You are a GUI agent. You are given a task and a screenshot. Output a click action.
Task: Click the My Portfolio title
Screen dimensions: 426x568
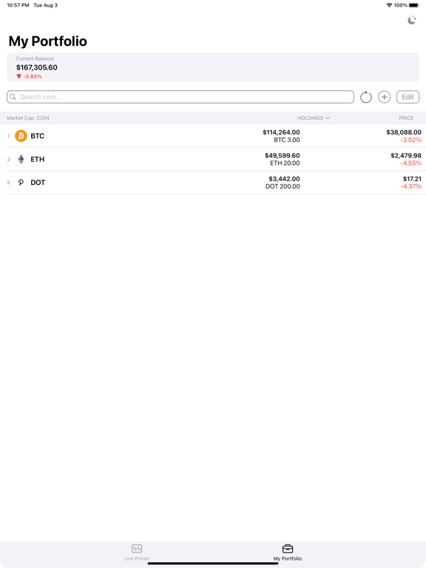48,41
